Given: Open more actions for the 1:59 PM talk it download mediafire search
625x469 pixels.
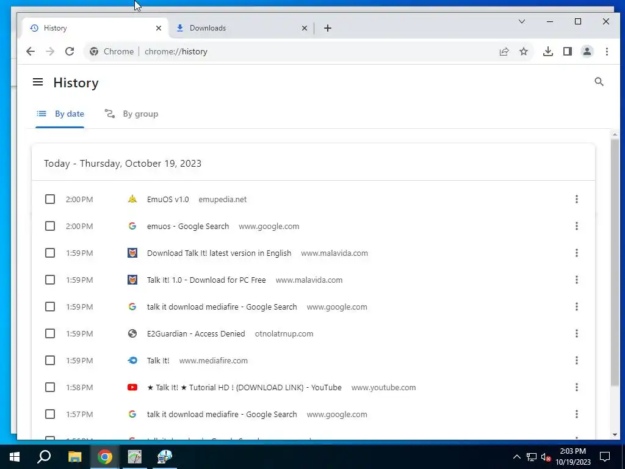Looking at the screenshot, I should (576, 307).
